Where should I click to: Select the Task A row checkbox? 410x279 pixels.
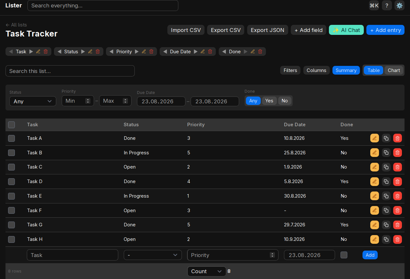click(11, 138)
